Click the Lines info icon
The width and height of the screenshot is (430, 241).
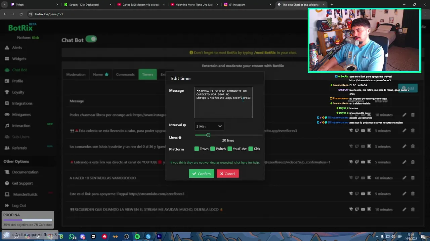tap(180, 138)
